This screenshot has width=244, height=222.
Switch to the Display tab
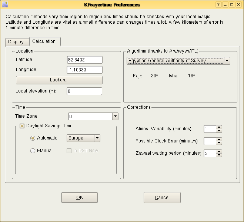(x=16, y=42)
